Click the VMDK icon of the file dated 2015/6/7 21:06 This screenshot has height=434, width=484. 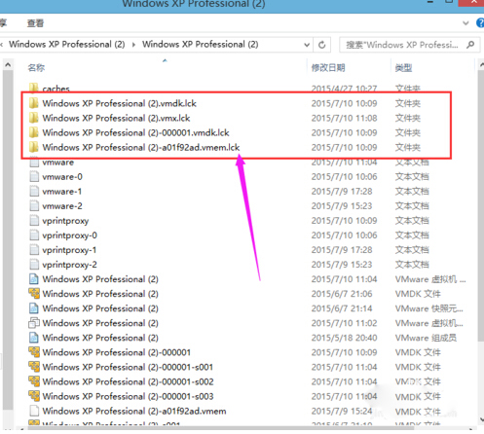coord(34,294)
